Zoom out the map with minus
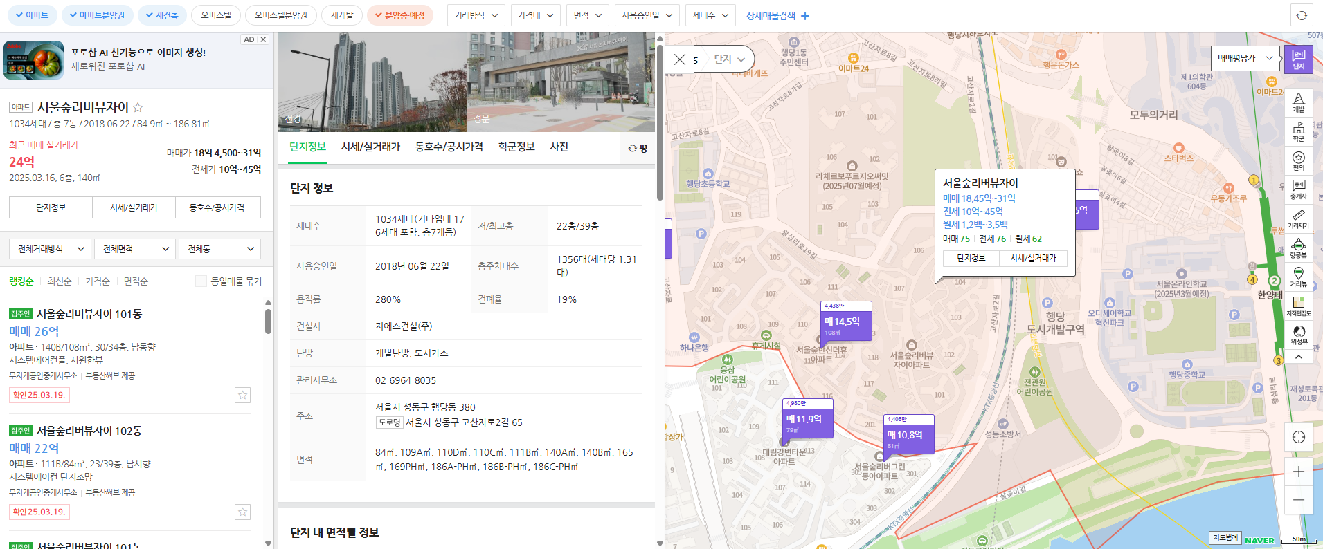This screenshot has height=549, width=1323. click(1298, 500)
